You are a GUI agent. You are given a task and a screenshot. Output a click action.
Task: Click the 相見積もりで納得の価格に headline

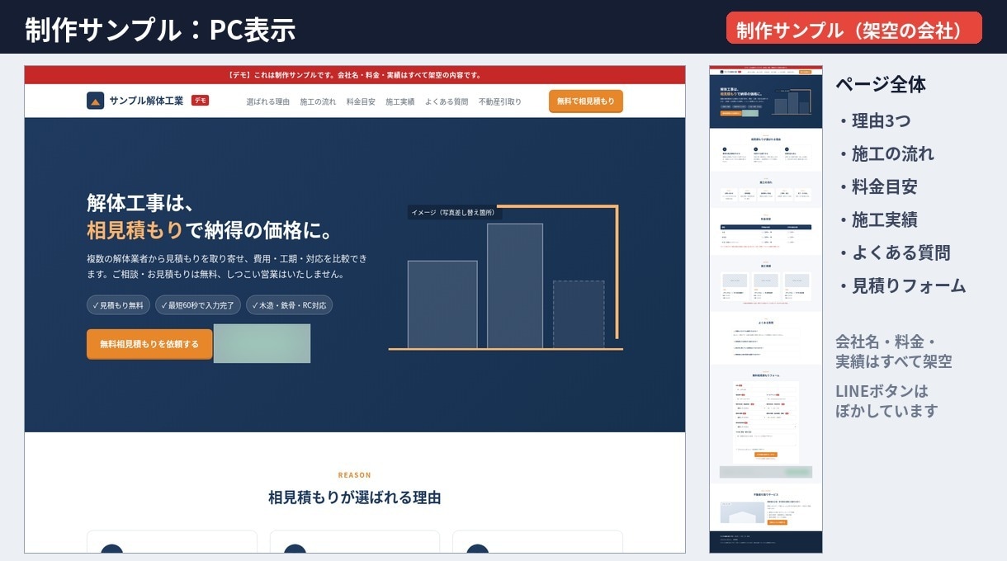[210, 229]
